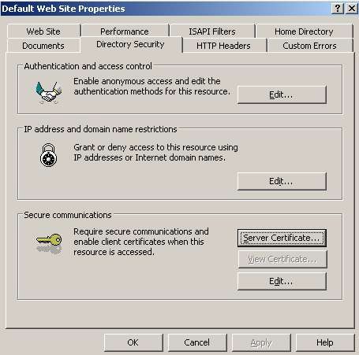Click the text 'Require secure communications and'

[141, 231]
